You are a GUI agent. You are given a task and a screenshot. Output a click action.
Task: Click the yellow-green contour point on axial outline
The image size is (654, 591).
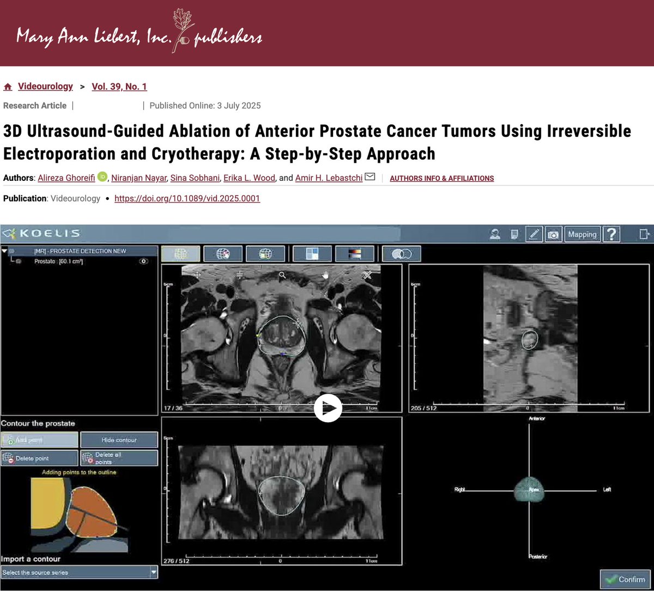click(259, 336)
